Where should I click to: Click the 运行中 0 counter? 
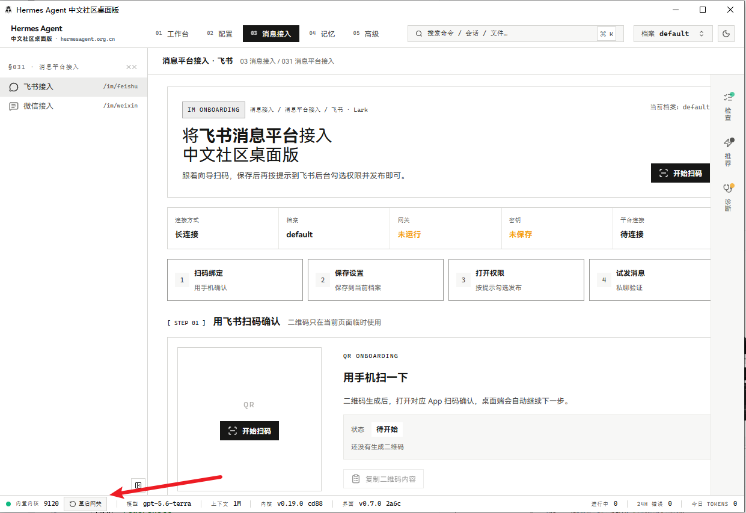tap(605, 503)
